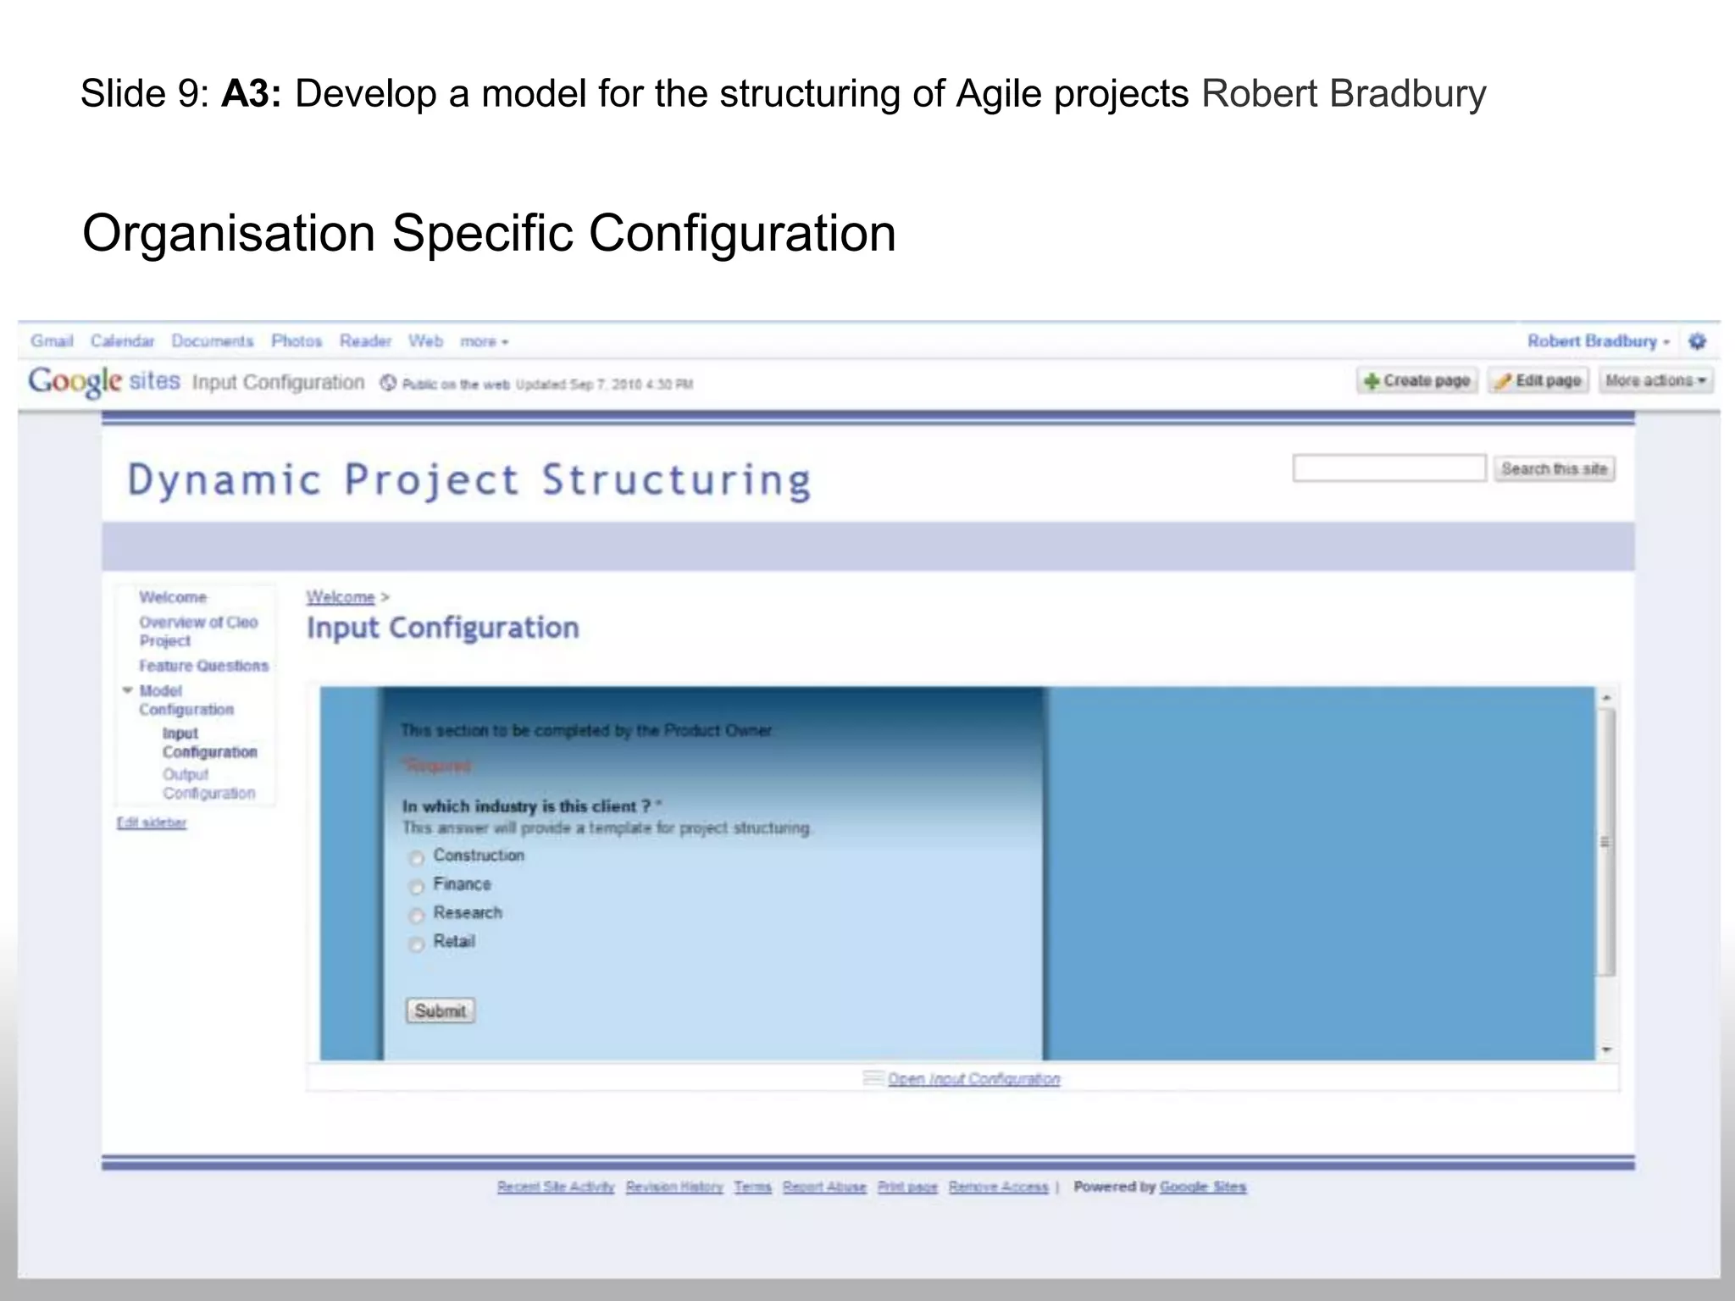This screenshot has width=1735, height=1301.
Task: Submit the industry form
Action: click(441, 1010)
